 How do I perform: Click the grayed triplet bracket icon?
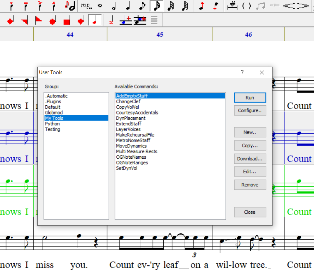(x=275, y=6)
